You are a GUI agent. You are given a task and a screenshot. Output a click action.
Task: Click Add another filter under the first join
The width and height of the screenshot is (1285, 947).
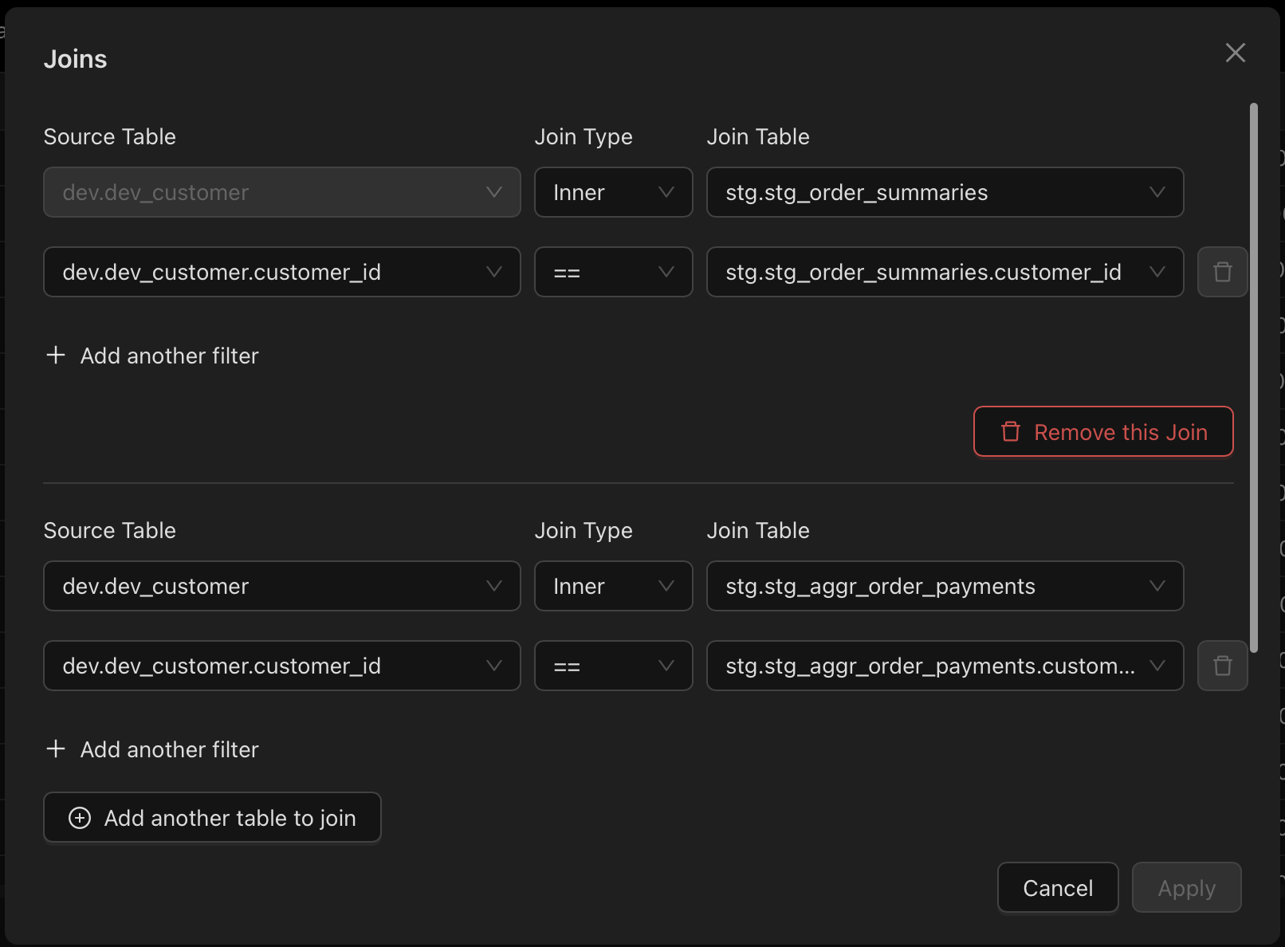point(152,356)
